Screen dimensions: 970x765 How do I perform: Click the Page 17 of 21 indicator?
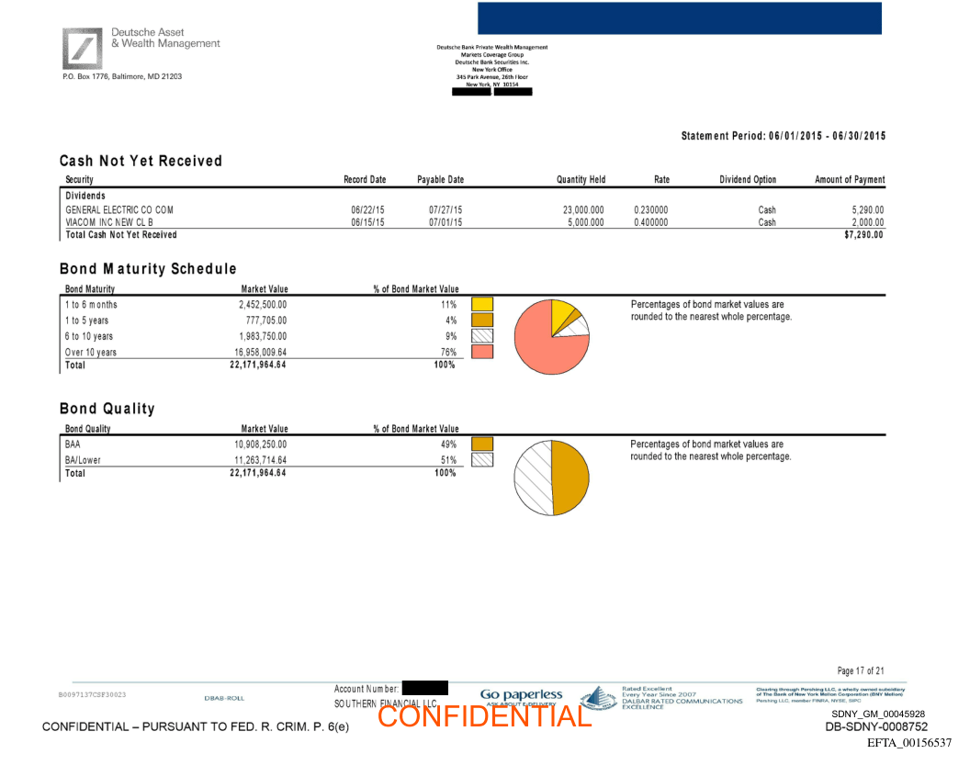point(861,671)
